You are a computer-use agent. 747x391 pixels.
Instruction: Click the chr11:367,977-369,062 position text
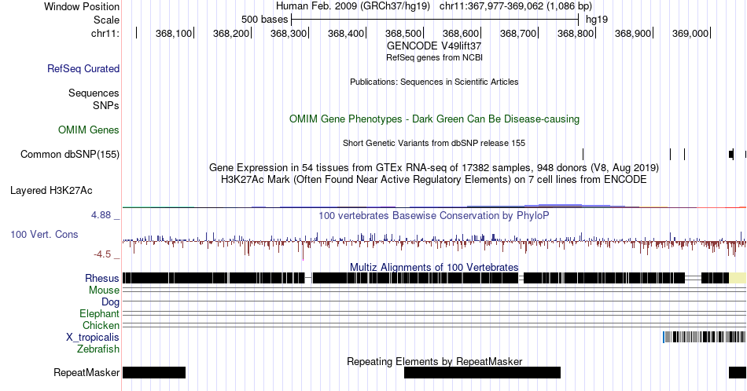516,6
